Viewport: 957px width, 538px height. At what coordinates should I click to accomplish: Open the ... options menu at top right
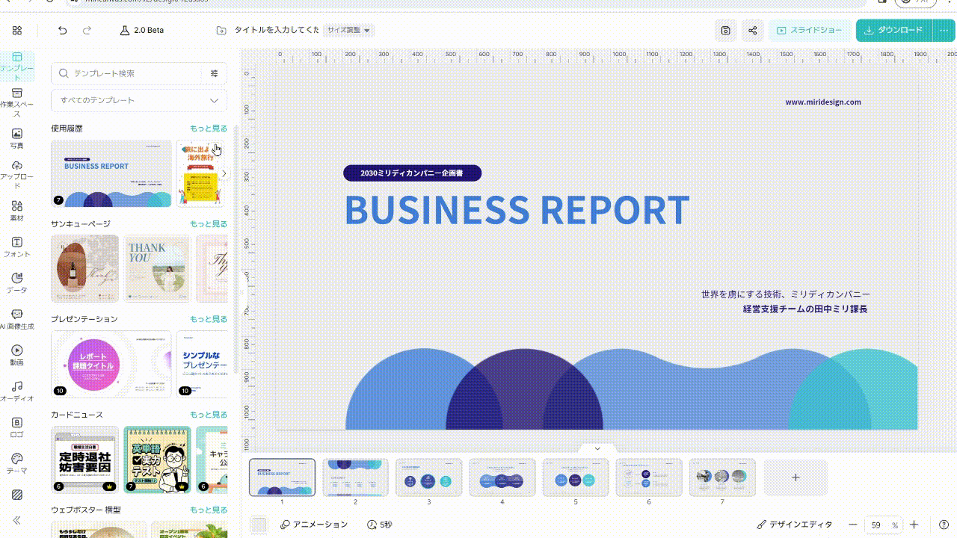tap(944, 31)
